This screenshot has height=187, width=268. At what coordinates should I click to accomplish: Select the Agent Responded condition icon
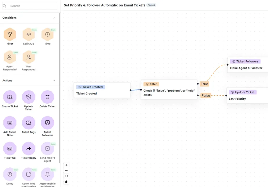point(10,57)
